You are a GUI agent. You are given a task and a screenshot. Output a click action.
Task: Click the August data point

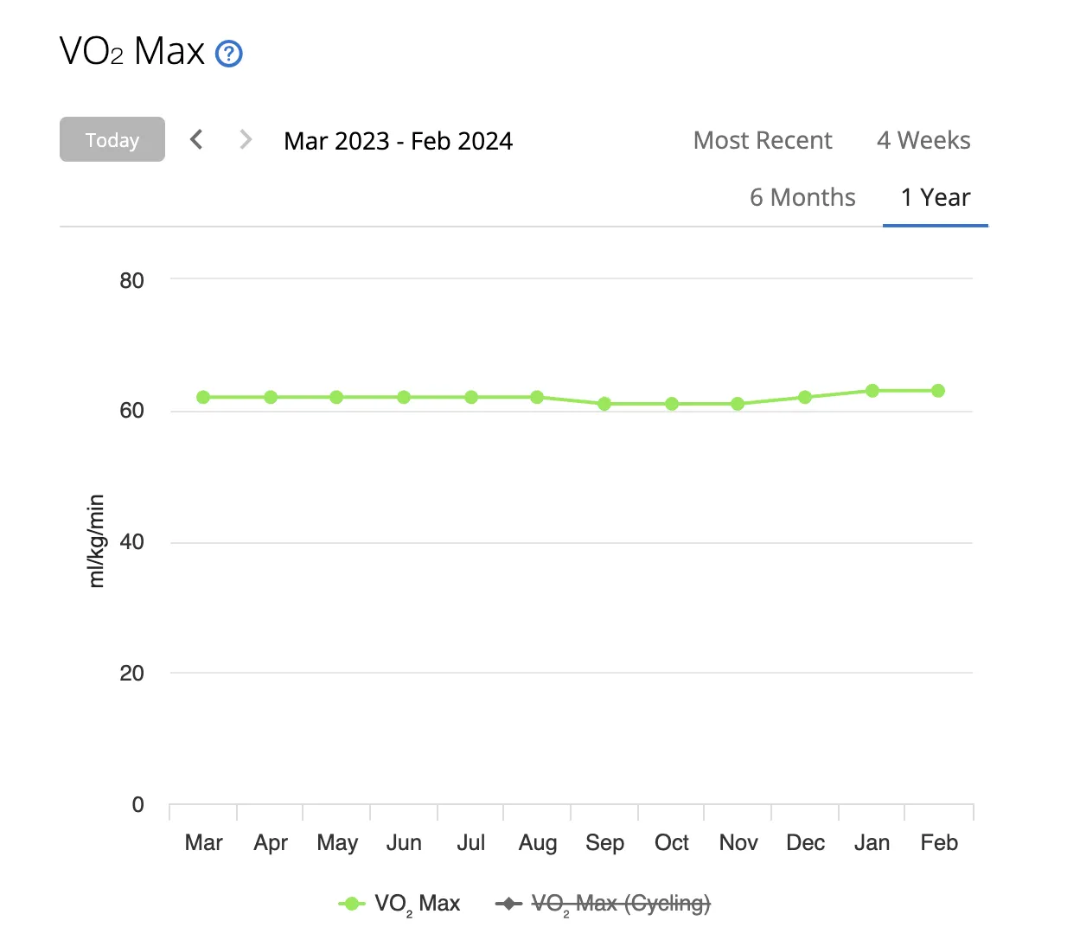[x=537, y=398]
